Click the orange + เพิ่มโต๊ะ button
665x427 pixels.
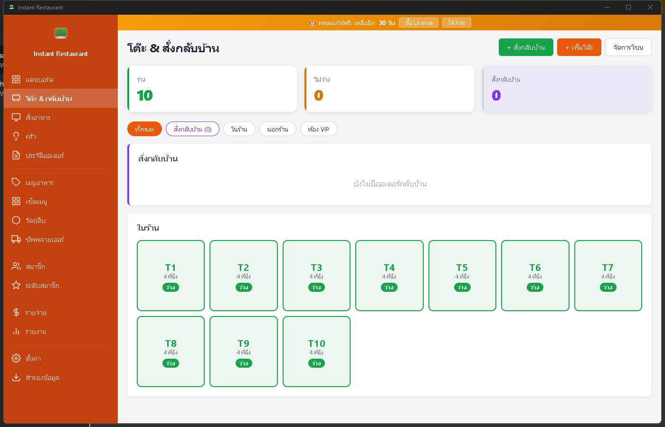point(579,47)
